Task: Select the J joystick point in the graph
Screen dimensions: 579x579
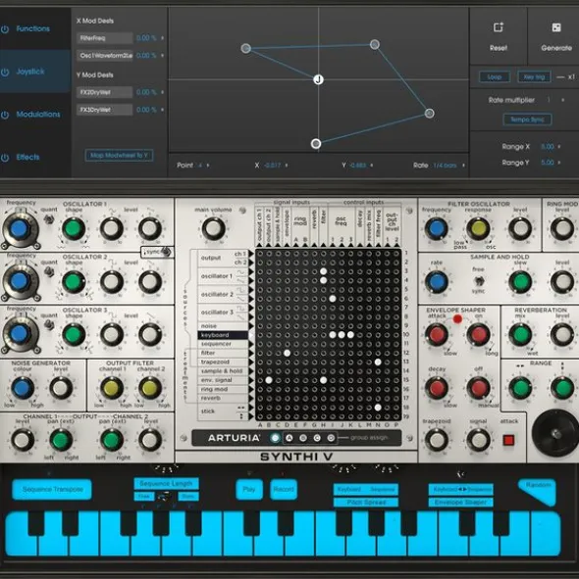Action: tap(318, 79)
